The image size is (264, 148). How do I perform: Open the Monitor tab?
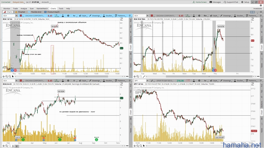click(x=7, y=8)
